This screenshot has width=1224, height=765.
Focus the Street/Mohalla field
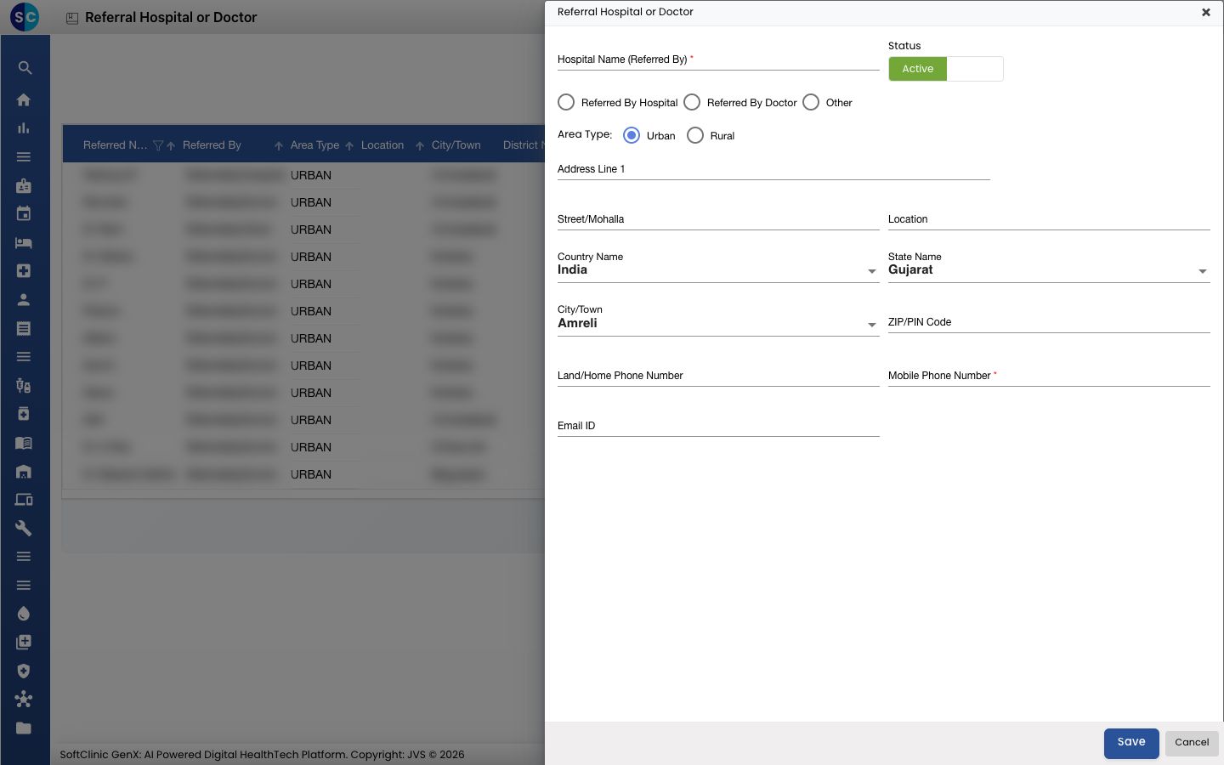[718, 219]
